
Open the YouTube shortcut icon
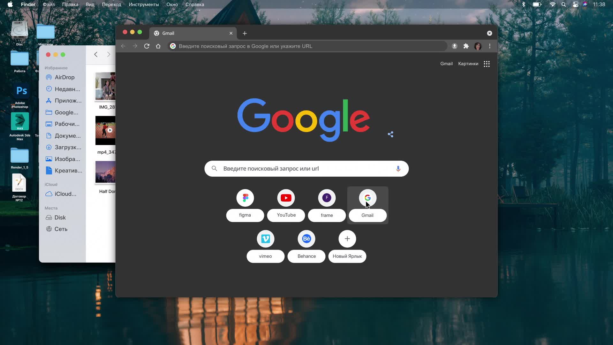286,198
